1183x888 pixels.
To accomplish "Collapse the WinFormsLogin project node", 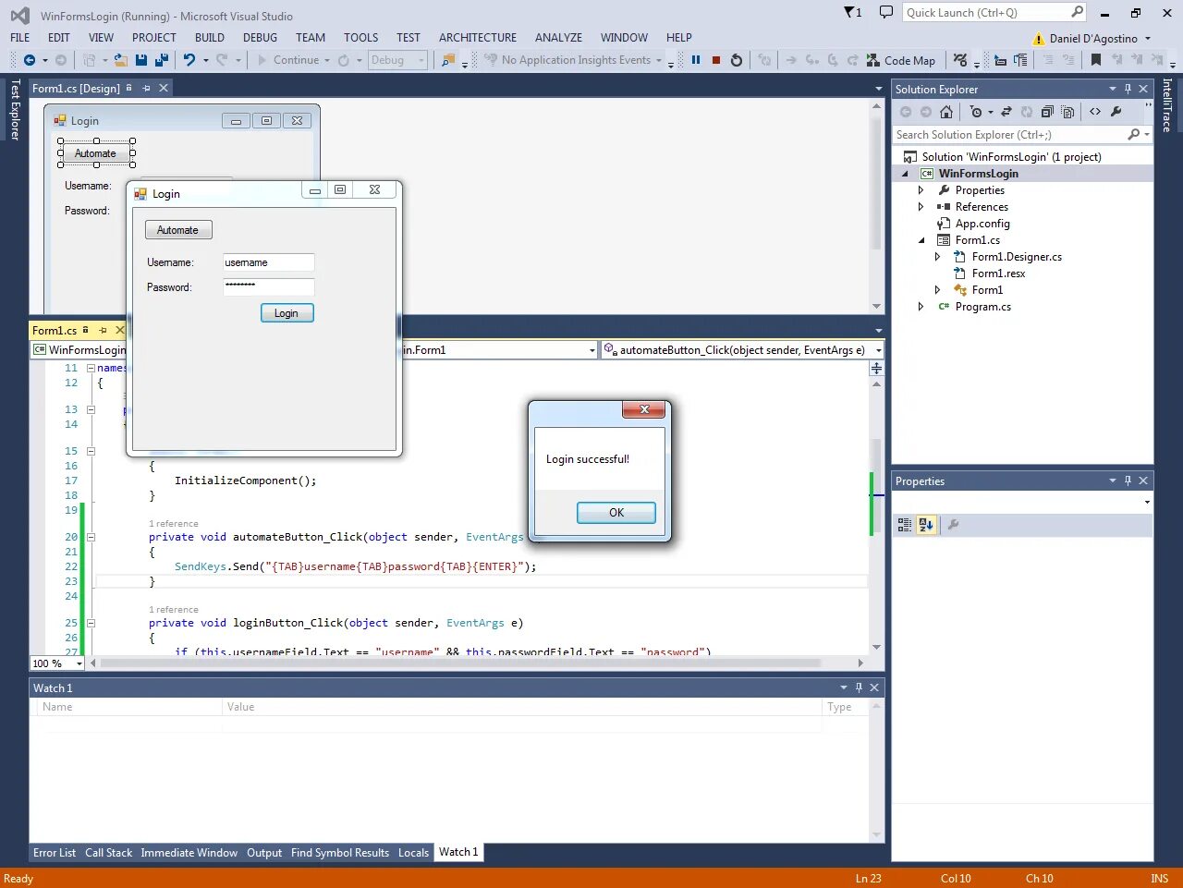I will 906,174.
